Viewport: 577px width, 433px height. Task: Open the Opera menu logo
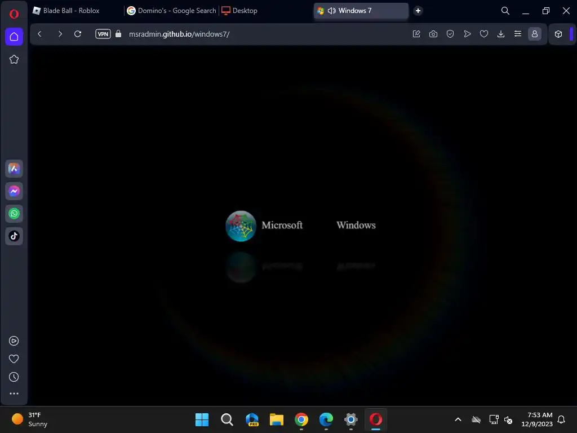tap(14, 14)
